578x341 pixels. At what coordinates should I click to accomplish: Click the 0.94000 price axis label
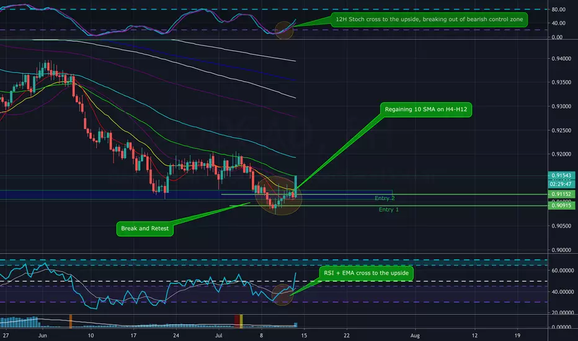tap(561, 59)
